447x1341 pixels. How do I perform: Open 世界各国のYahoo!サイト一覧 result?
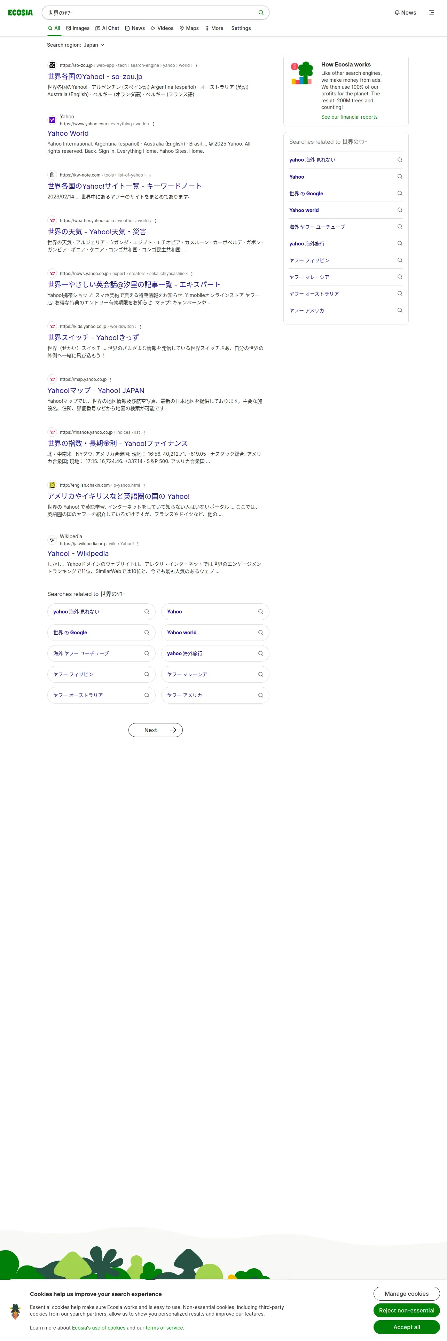124,186
